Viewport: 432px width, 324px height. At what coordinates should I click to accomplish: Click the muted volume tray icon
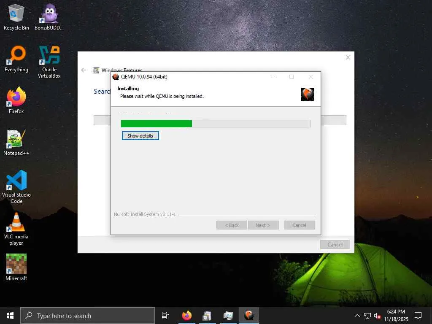377,316
